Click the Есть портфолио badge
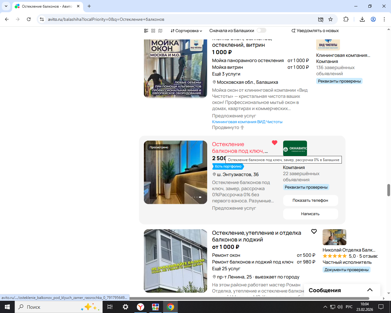The height and width of the screenshot is (313, 391). pos(228,167)
